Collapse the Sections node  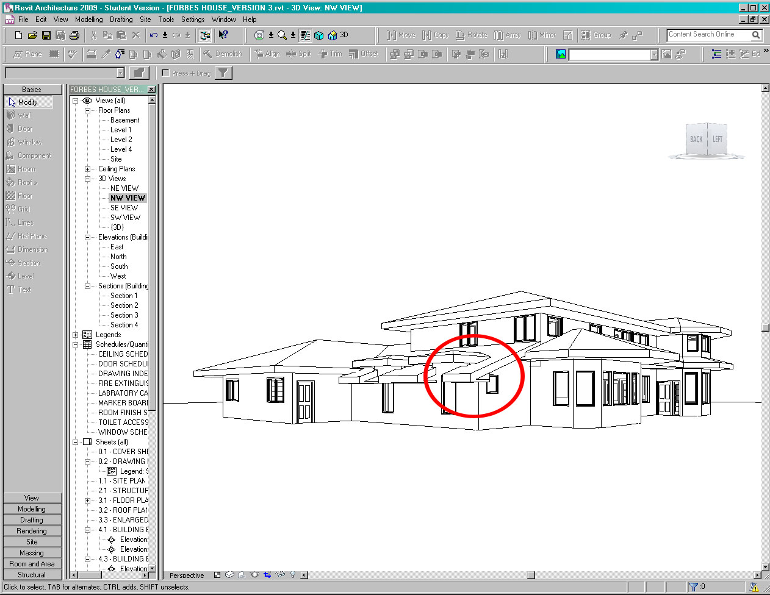coord(87,286)
